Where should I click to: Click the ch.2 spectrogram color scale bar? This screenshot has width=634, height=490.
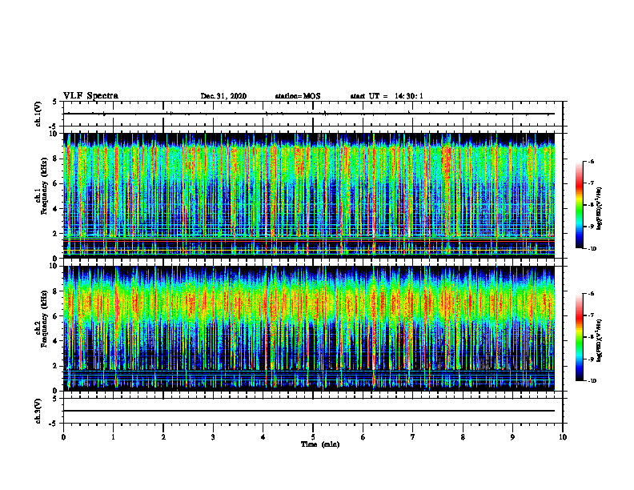click(x=579, y=337)
